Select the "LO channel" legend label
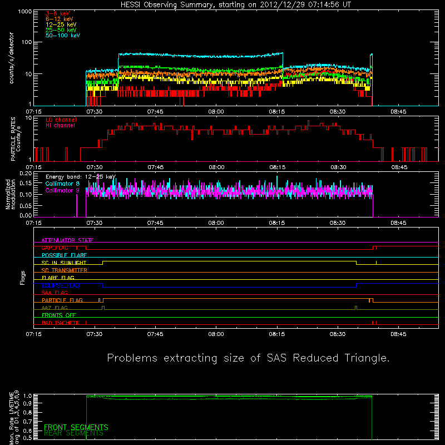This screenshot has width=445, height=445. tap(61, 120)
